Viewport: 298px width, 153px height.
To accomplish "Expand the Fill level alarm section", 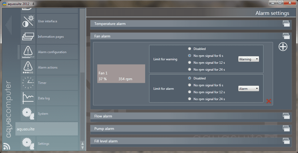I will (x=191, y=141).
